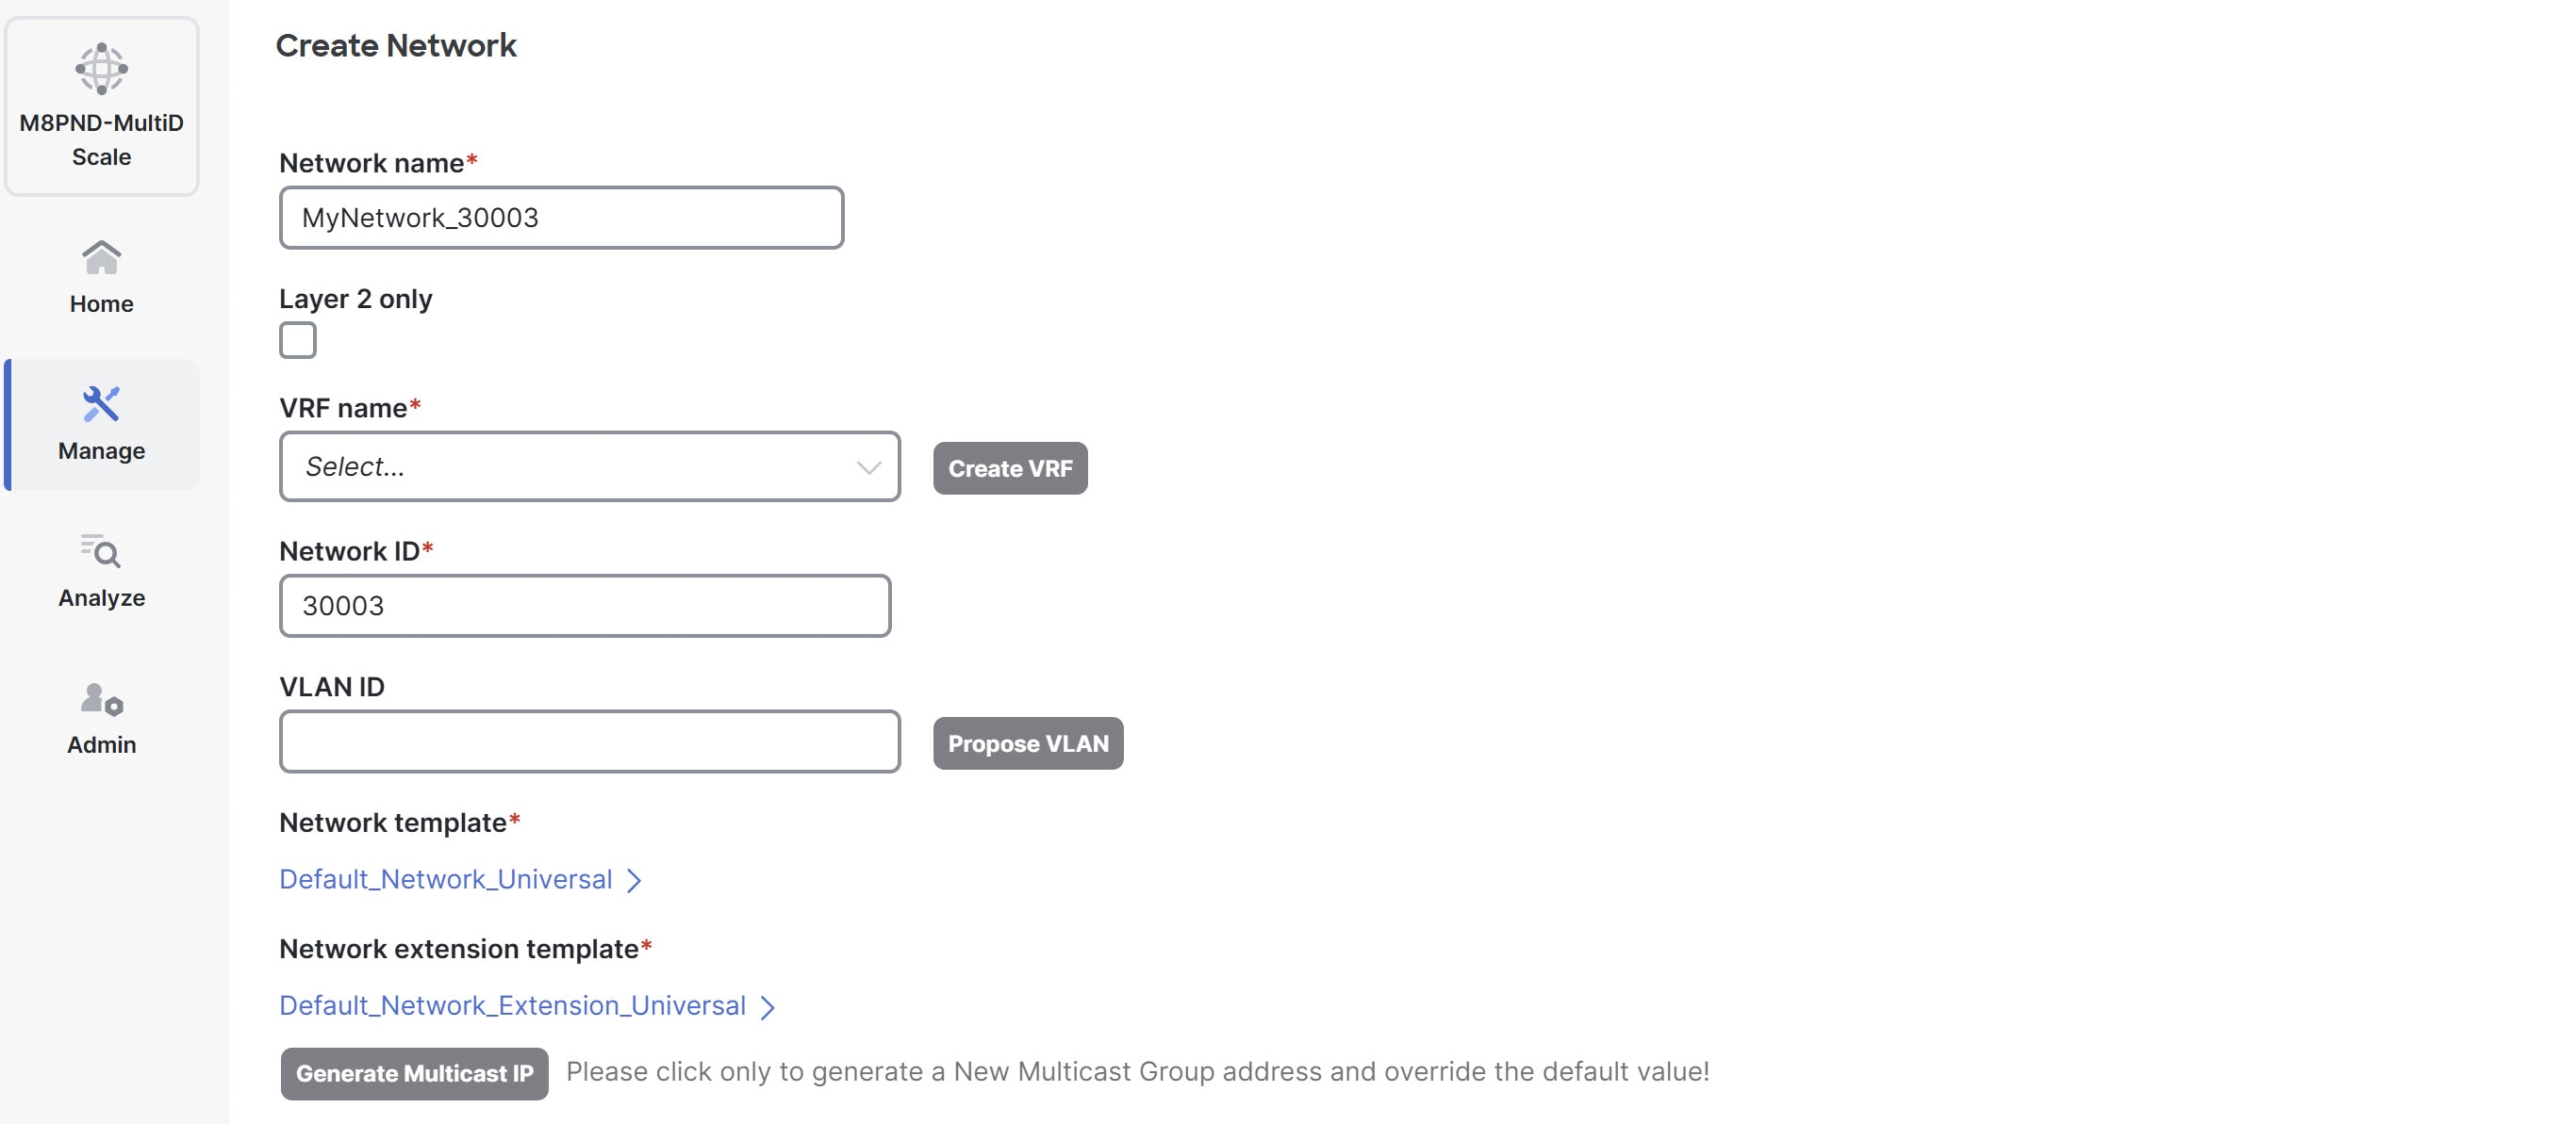Click the empty VLAN ID input field
2576x1124 pixels.
click(590, 741)
